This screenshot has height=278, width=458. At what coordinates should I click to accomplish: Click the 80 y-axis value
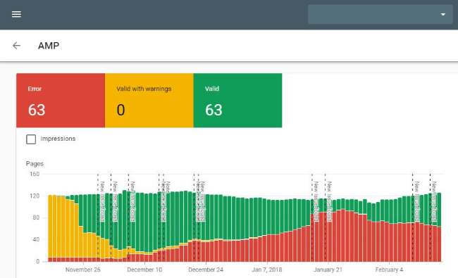(36, 217)
